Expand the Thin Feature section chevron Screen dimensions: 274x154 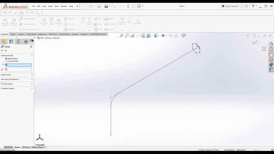[32, 84]
